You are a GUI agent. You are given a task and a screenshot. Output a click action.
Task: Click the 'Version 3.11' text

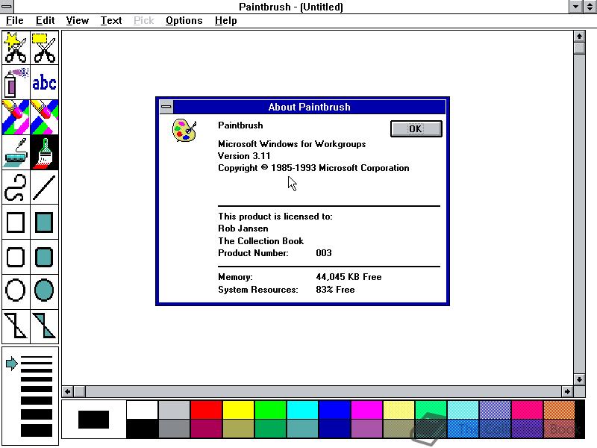[x=244, y=156]
